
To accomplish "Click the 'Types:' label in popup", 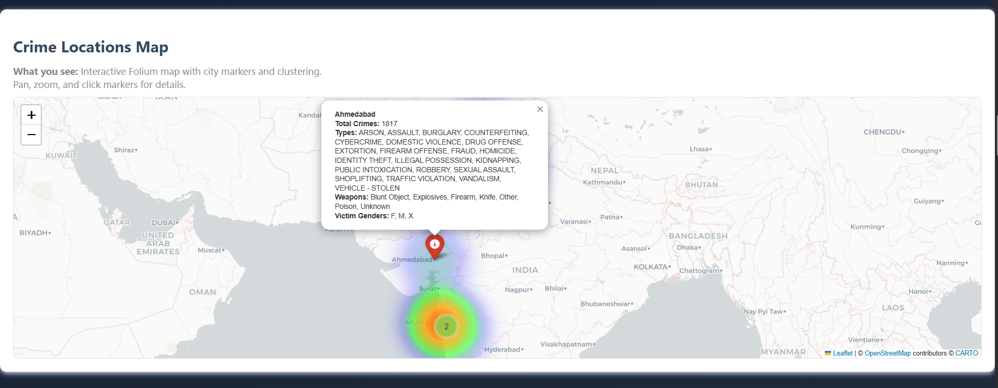I will tap(346, 132).
